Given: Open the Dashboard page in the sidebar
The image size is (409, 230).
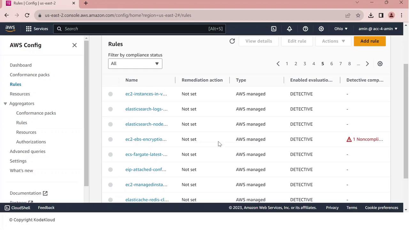Looking at the screenshot, I should coord(21,65).
